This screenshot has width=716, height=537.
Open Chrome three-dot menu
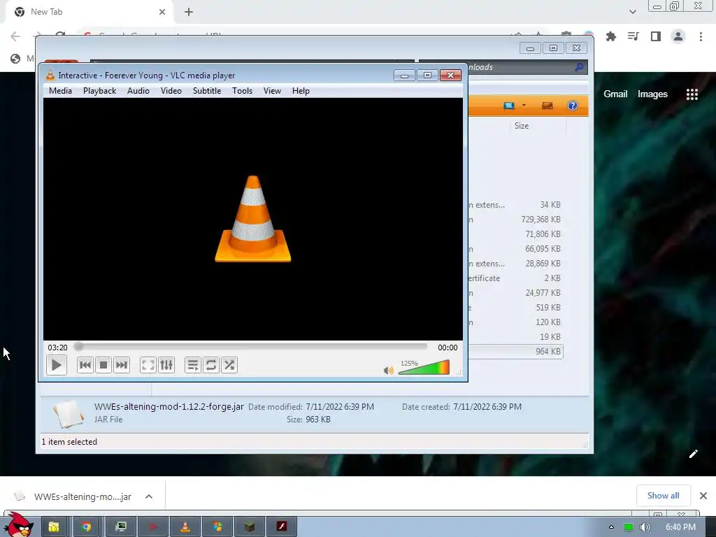[x=701, y=36]
